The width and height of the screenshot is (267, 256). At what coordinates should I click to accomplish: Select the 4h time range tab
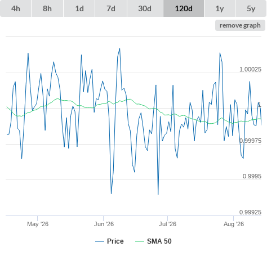pyautogui.click(x=16, y=8)
